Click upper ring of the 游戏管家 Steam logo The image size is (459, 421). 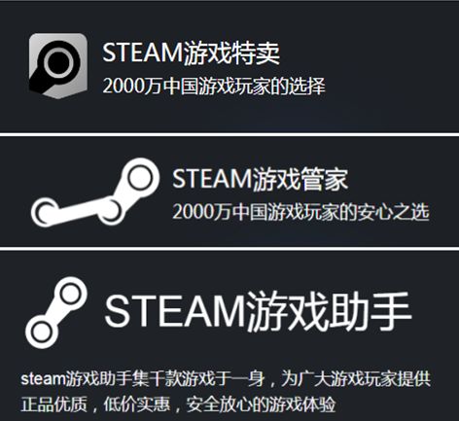pyautogui.click(x=140, y=177)
